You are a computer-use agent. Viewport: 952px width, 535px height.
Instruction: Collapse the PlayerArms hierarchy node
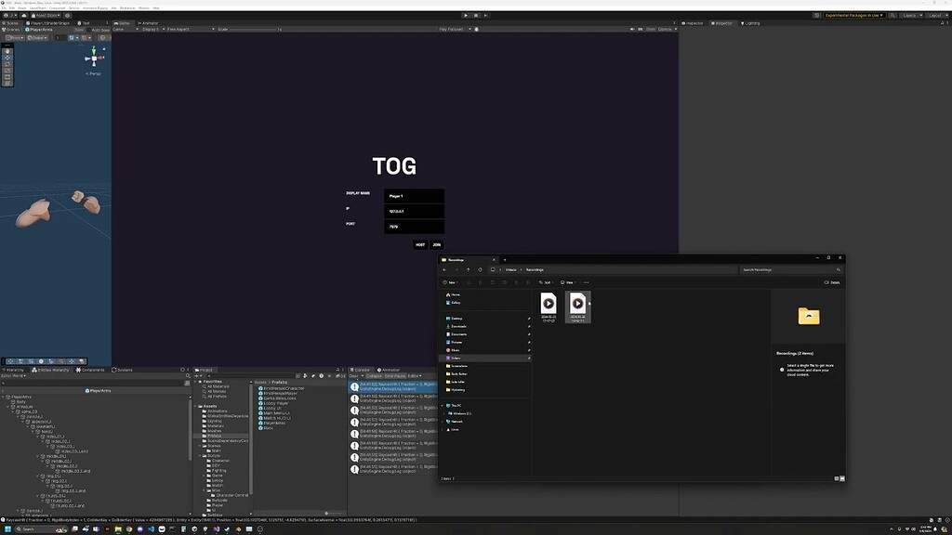(4, 397)
